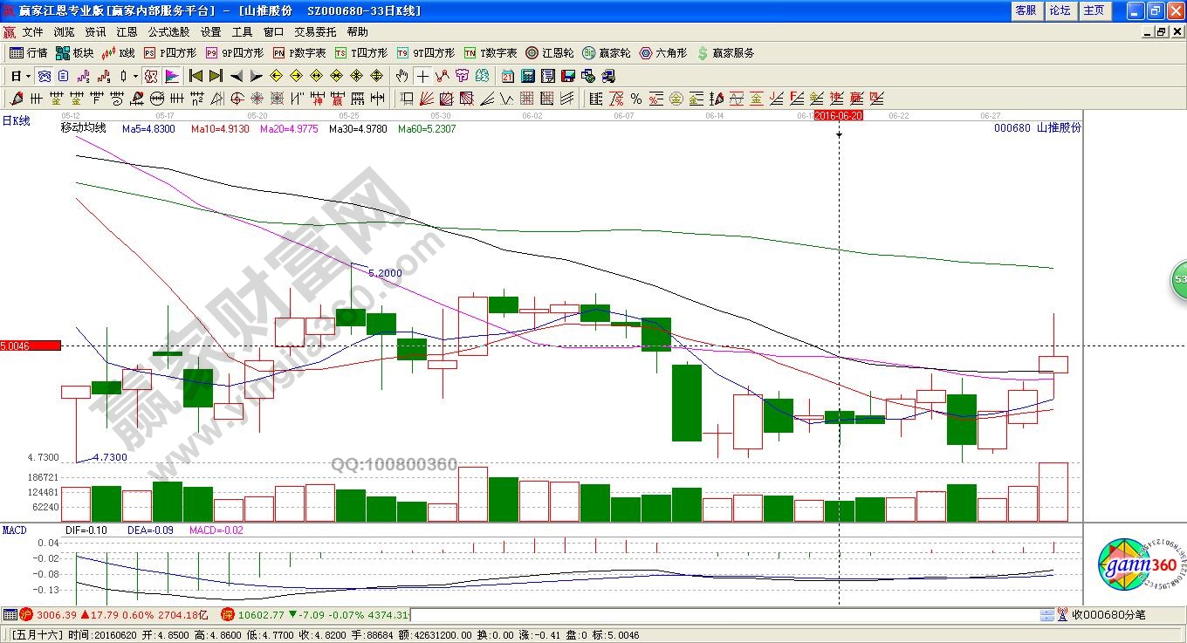The width and height of the screenshot is (1187, 643).
Task: Toggle the 权 price adjustment button
Action: coord(151,76)
